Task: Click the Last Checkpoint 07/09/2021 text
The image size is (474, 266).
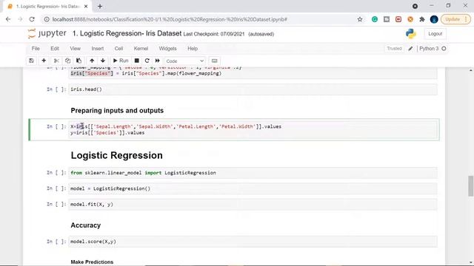Action: coord(214,34)
